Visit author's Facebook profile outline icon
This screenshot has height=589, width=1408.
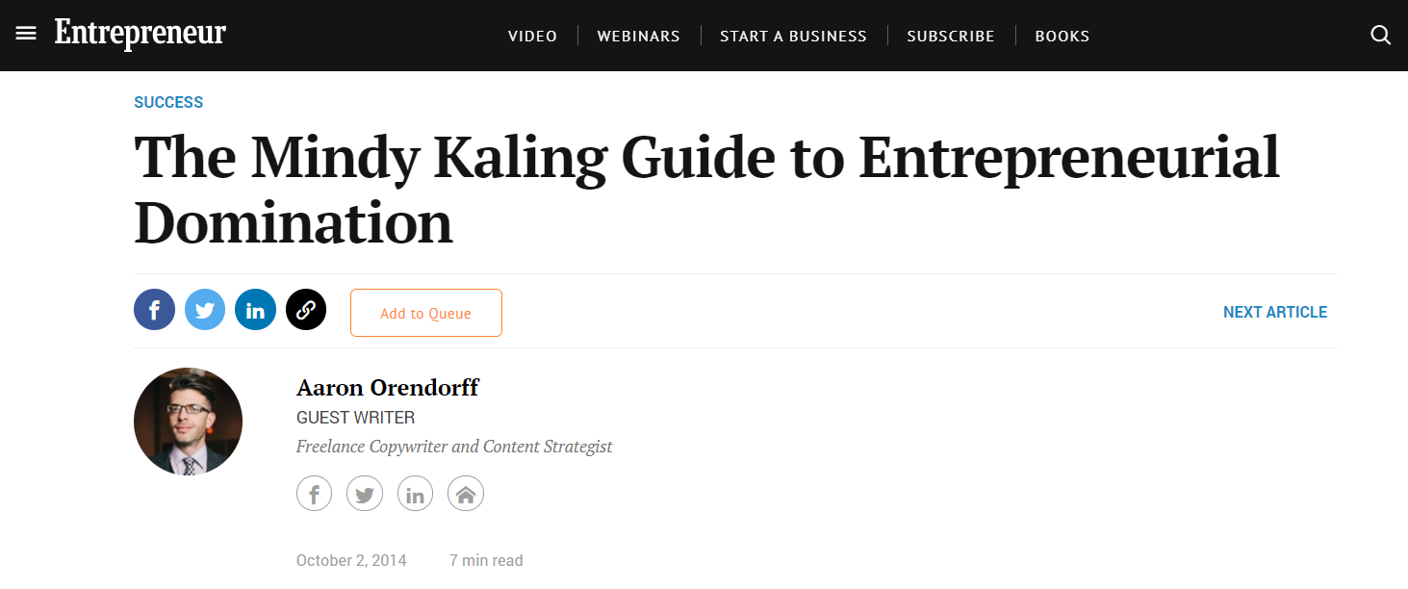[314, 495]
